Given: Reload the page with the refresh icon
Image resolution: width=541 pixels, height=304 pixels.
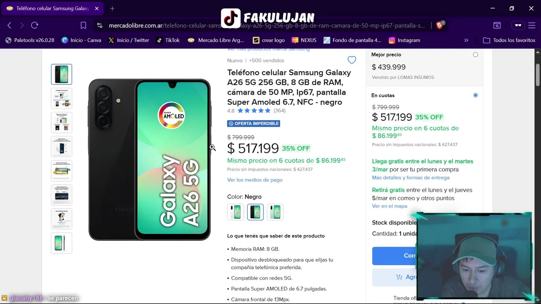Looking at the screenshot, I should point(35,25).
